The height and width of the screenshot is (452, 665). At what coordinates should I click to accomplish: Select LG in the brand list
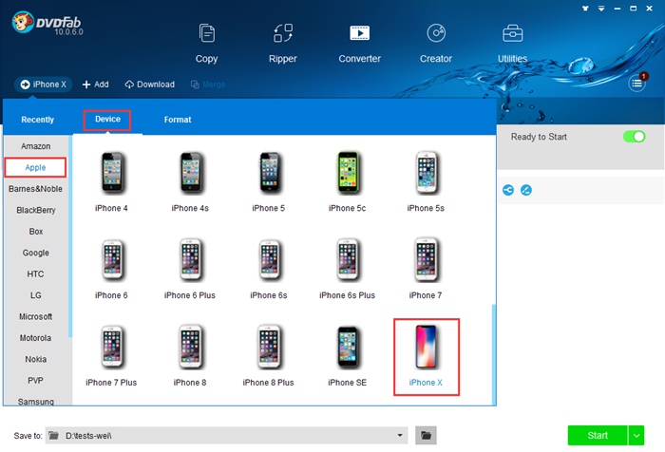[36, 295]
